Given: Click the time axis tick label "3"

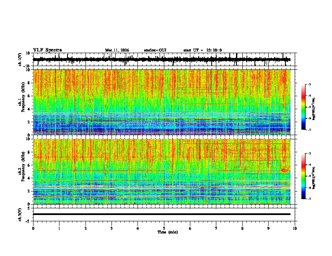Looking at the screenshot, I should [x=112, y=228].
